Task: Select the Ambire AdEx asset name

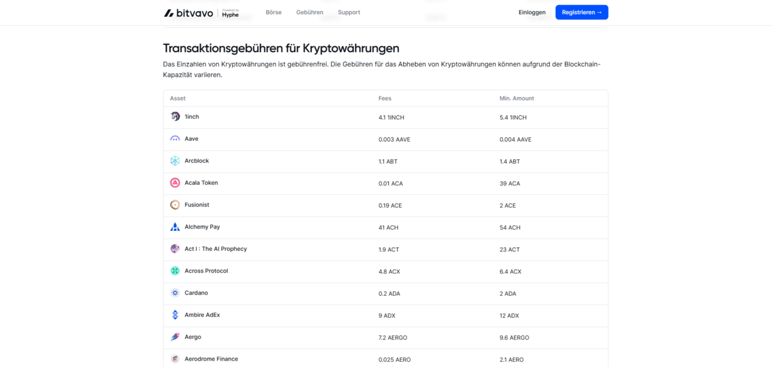Action: coord(202,315)
